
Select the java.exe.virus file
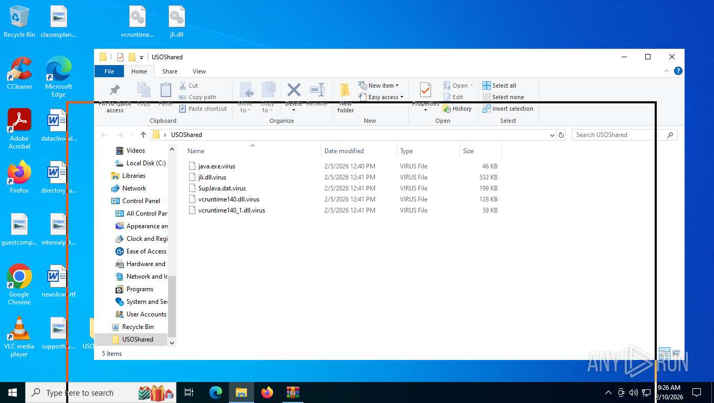[217, 166]
